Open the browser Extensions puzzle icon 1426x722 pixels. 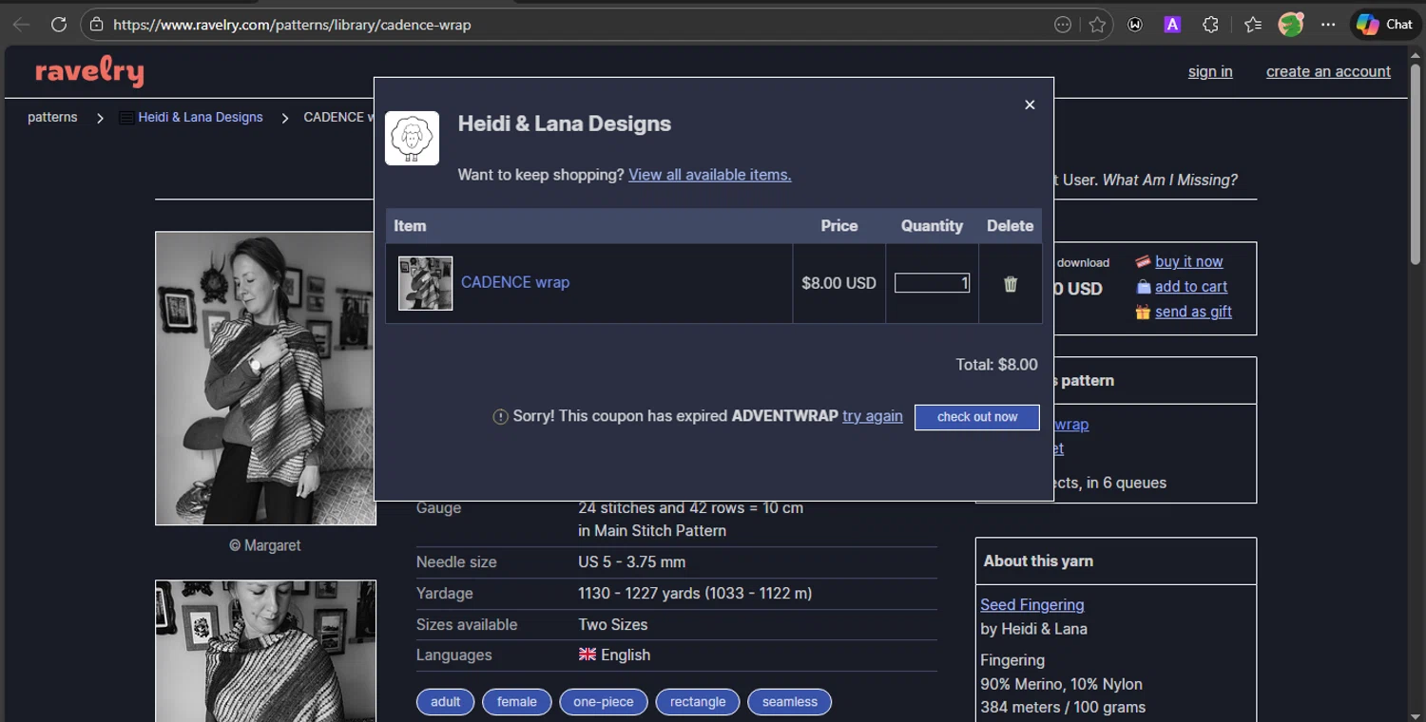click(1210, 25)
